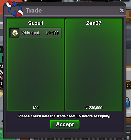
Task: Click the Pokédollar symbol beside 0
Action: (34, 107)
